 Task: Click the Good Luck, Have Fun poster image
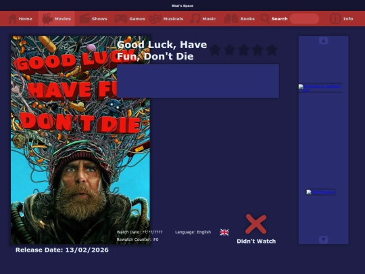tap(80, 140)
